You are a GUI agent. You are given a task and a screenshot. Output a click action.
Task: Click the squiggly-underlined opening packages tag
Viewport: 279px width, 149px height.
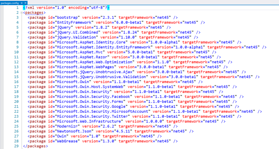click(34, 13)
